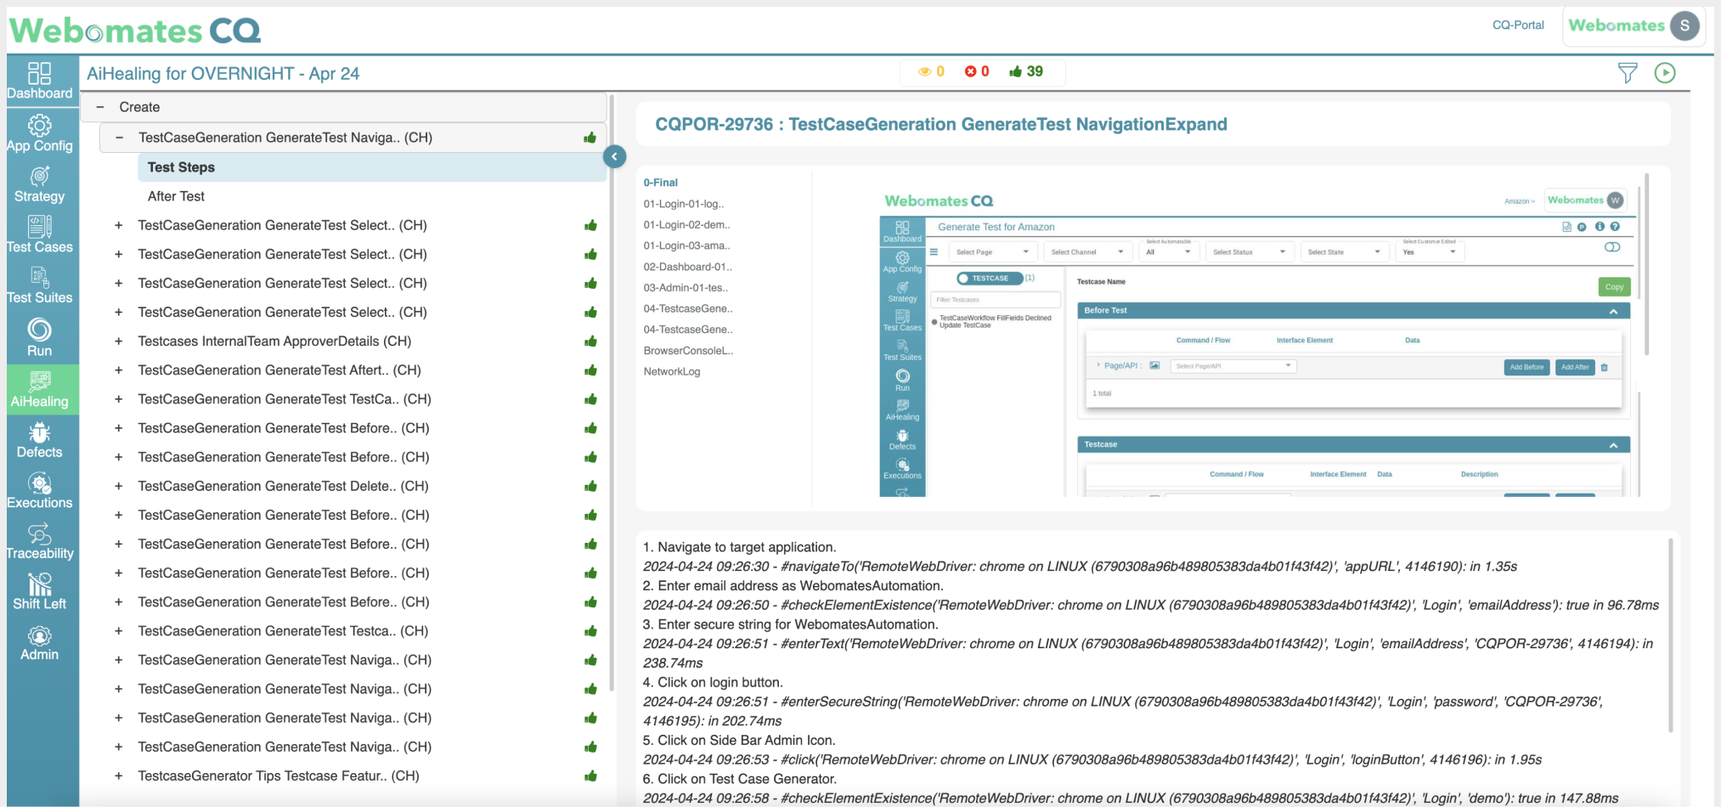Click the Webomates account button

click(1634, 25)
